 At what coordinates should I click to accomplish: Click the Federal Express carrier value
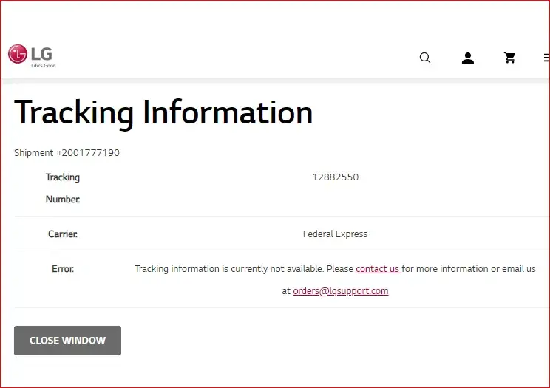(x=335, y=234)
